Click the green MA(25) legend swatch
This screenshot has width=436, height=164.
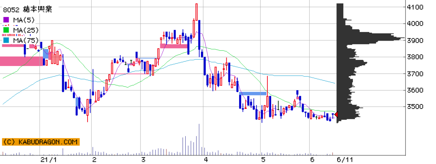pos(6,30)
